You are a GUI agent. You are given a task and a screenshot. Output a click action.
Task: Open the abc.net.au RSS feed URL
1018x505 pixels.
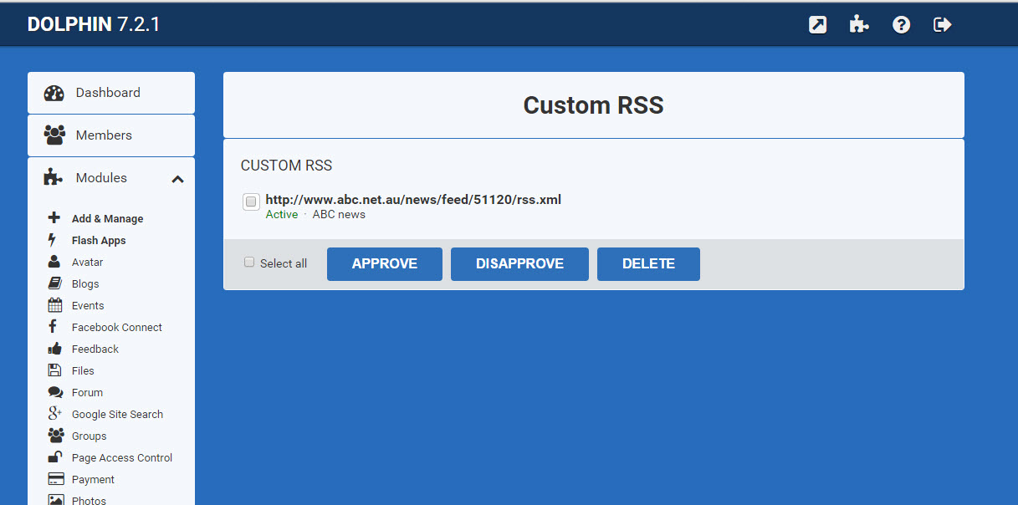tap(413, 199)
